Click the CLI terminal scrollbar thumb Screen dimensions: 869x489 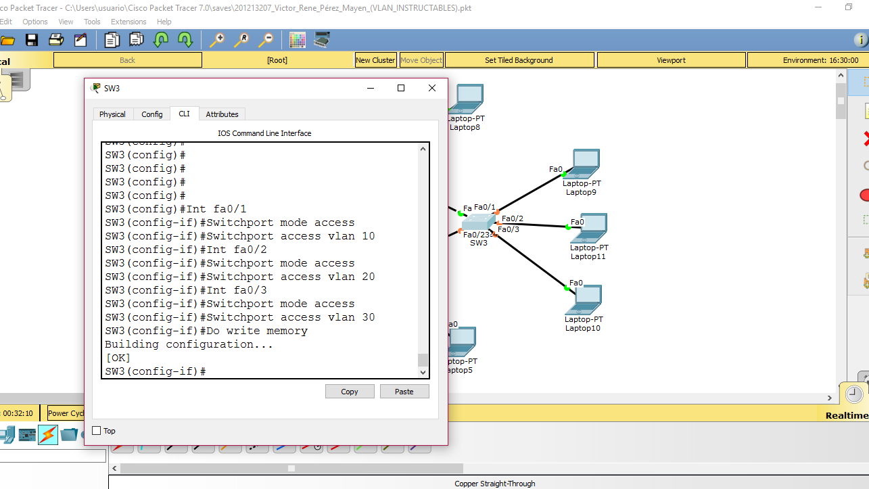click(423, 360)
